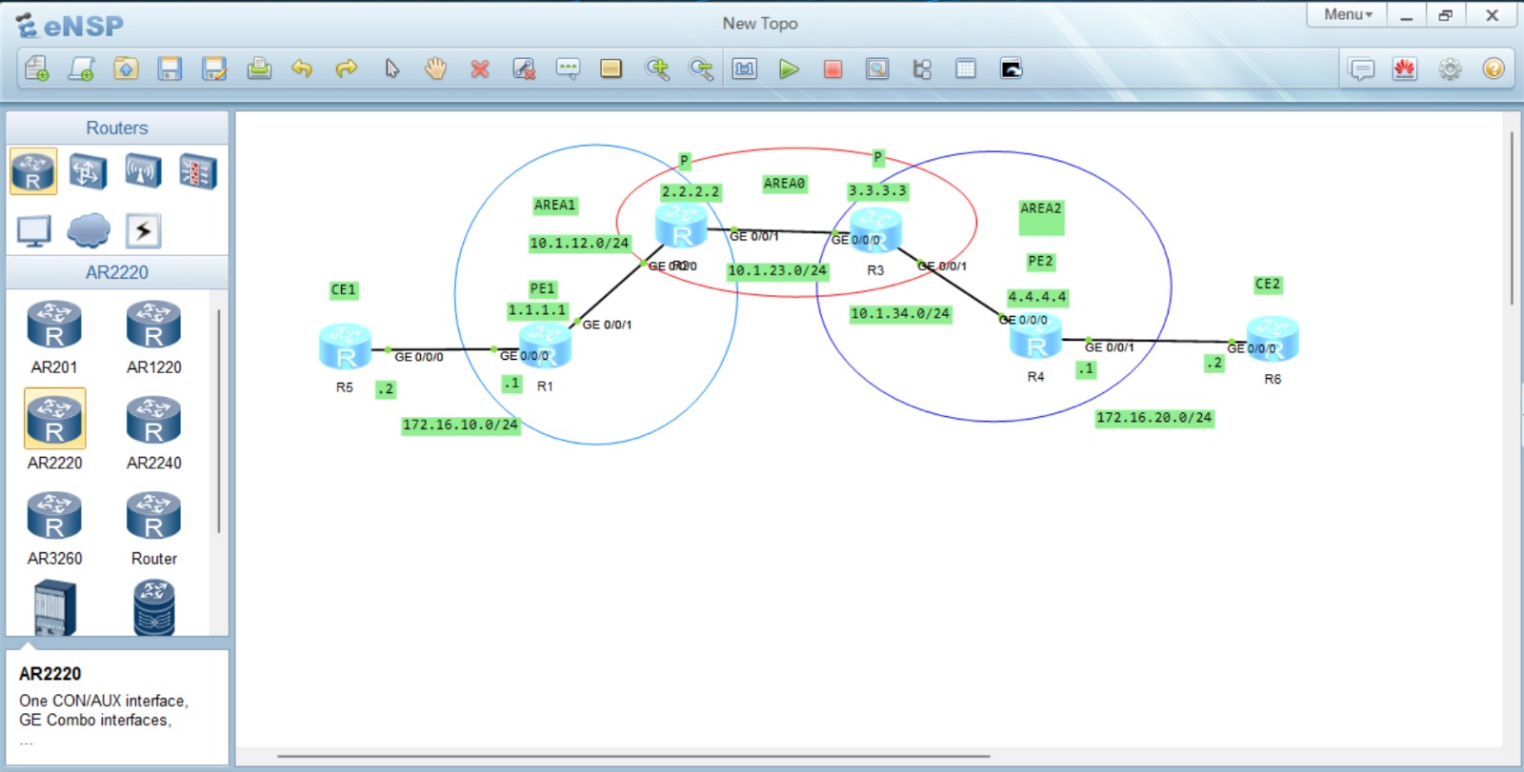This screenshot has width=1524, height=772.
Task: Select router R4 in the topology
Action: [1035, 337]
